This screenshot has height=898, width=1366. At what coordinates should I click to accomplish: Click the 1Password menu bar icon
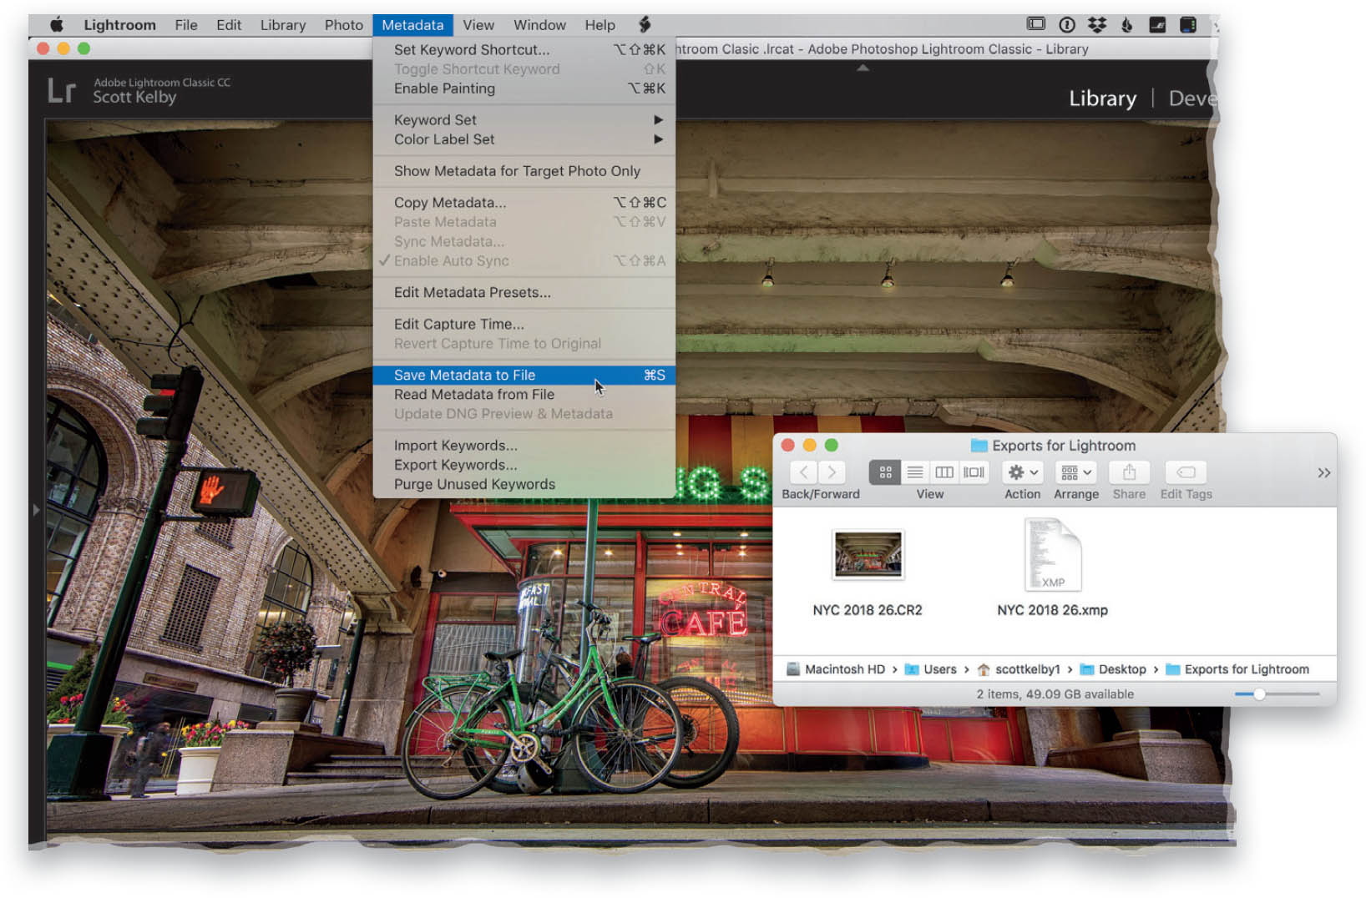[x=1066, y=25]
